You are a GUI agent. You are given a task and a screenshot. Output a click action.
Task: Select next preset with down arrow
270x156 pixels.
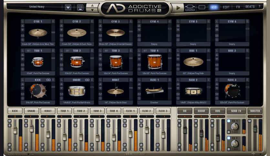point(92,10)
